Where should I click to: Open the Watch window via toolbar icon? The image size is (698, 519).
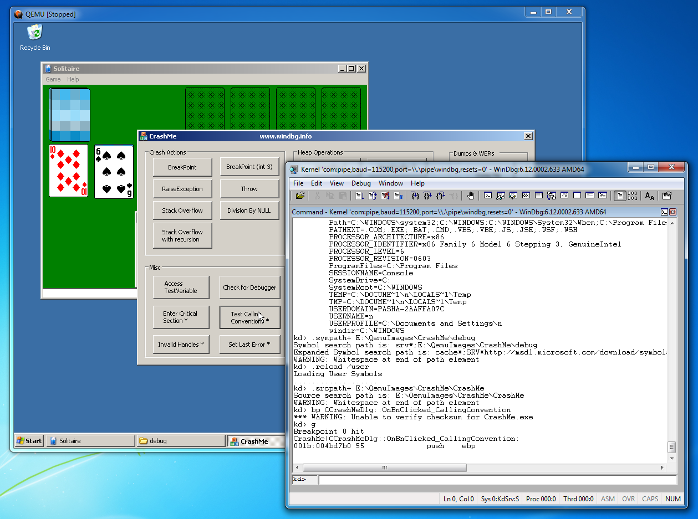coord(501,196)
